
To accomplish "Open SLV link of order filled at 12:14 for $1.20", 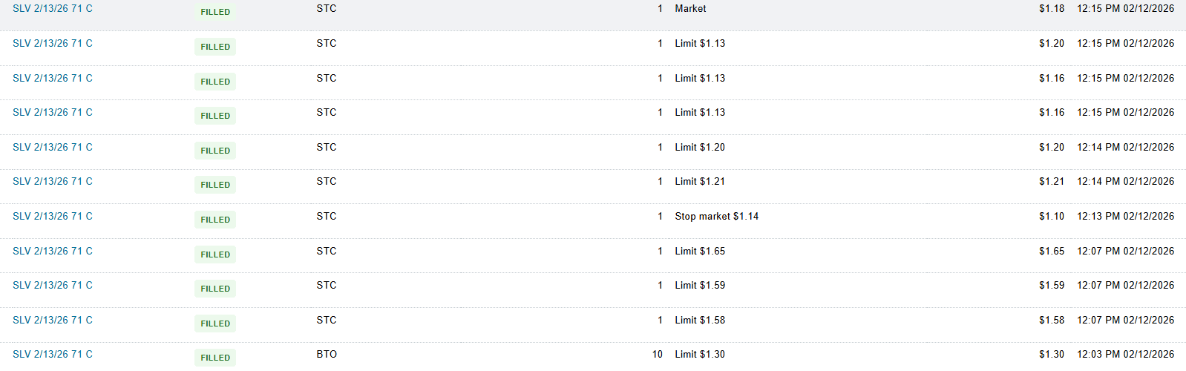I will [53, 148].
